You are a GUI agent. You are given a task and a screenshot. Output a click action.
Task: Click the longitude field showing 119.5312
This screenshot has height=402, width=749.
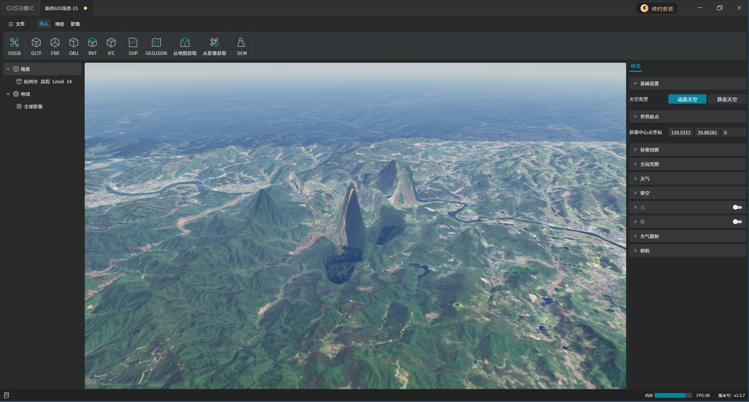click(680, 132)
